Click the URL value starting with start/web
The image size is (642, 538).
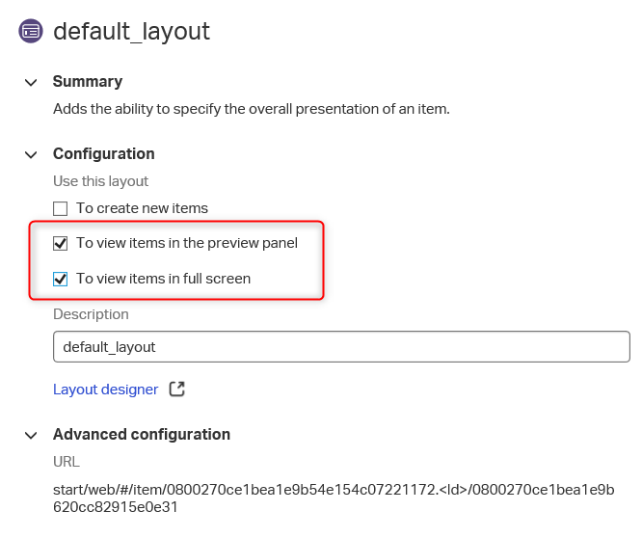[x=333, y=498]
